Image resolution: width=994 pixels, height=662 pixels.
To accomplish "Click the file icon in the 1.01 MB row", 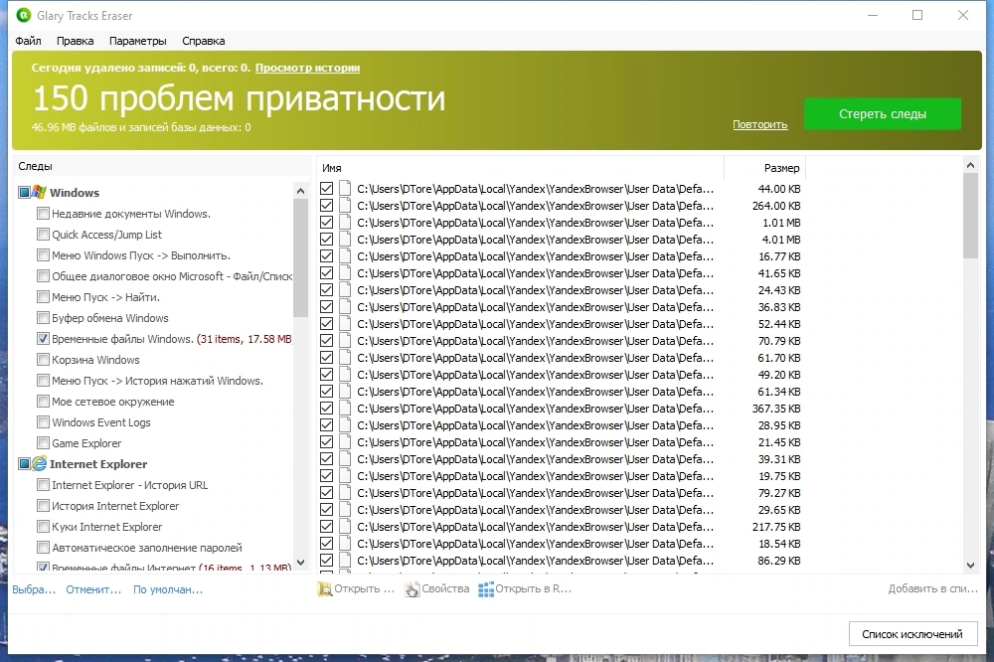I will coord(345,223).
